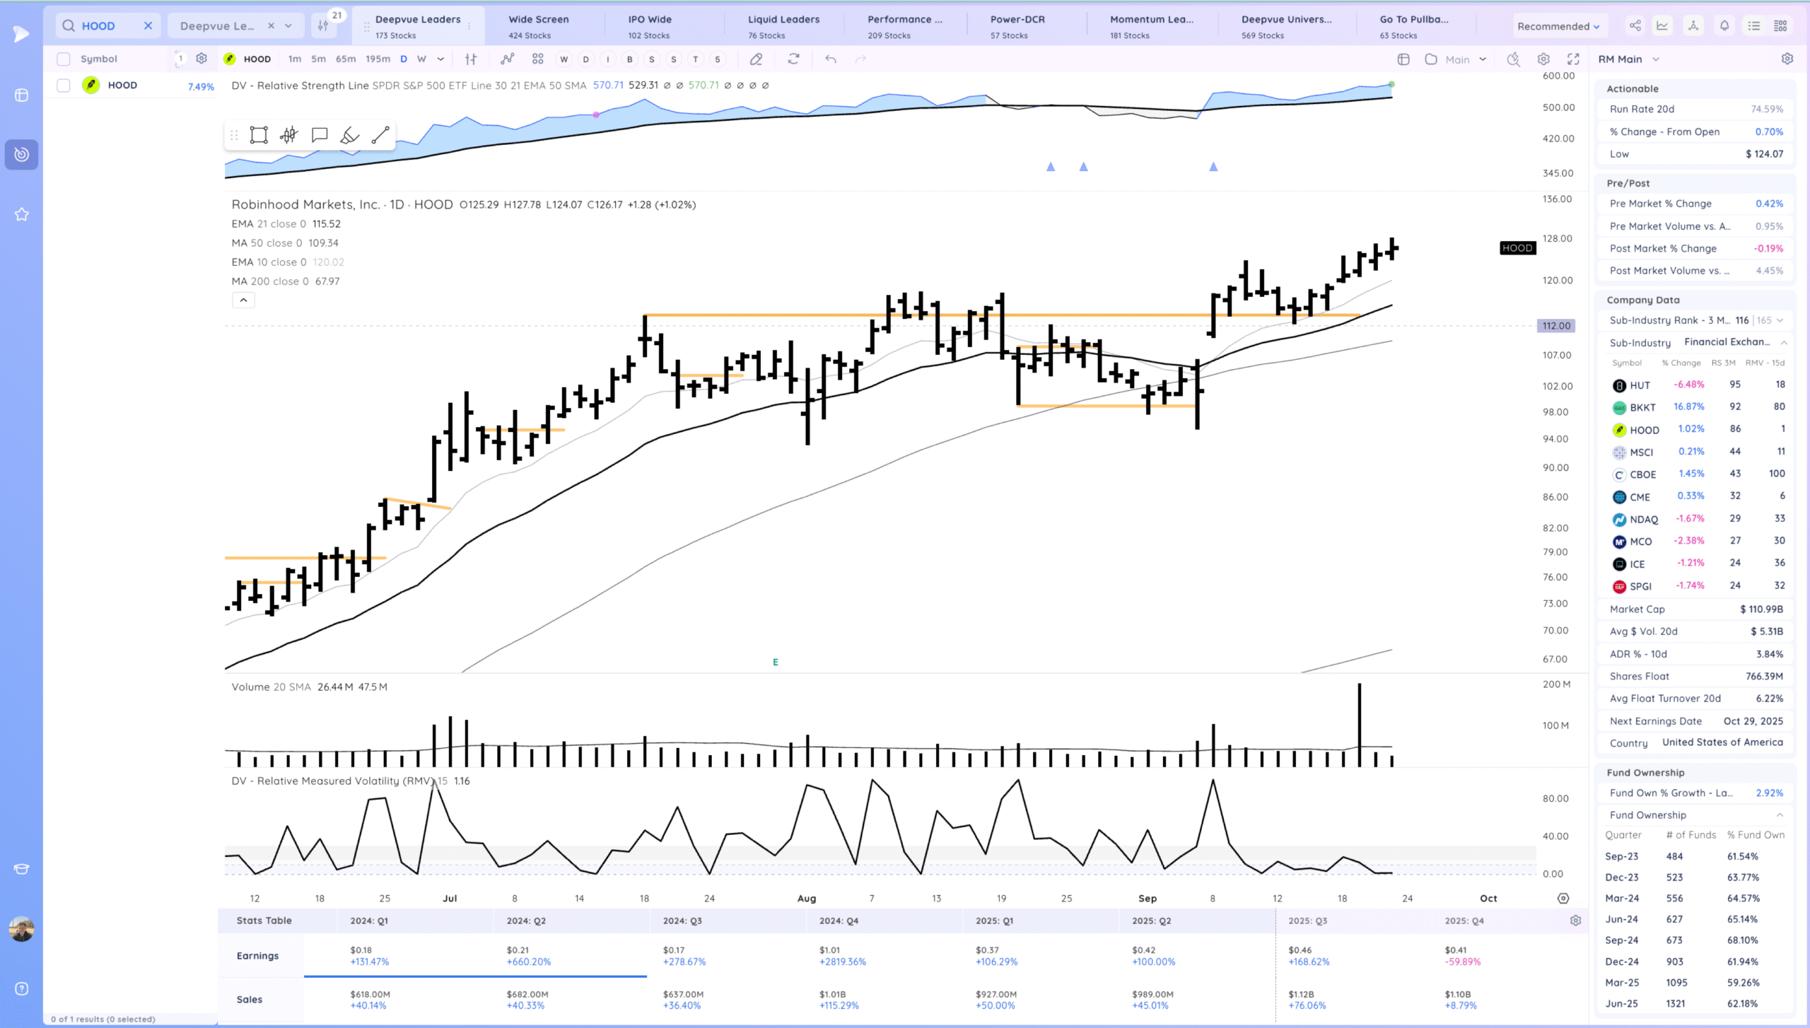Viewport: 1810px width, 1028px height.
Task: Select the rectangle drawing tool
Action: pyautogui.click(x=259, y=135)
